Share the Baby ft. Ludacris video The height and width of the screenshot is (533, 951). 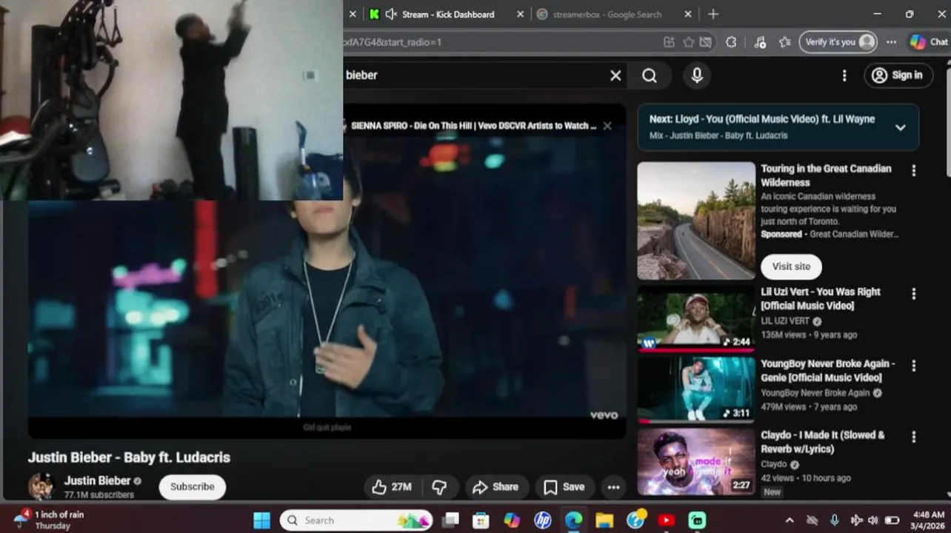click(496, 487)
